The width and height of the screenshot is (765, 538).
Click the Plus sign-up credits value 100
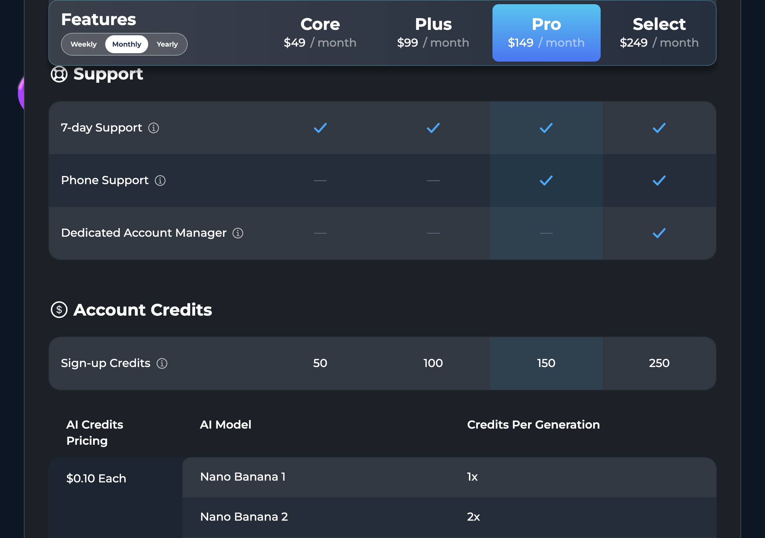[x=433, y=363]
